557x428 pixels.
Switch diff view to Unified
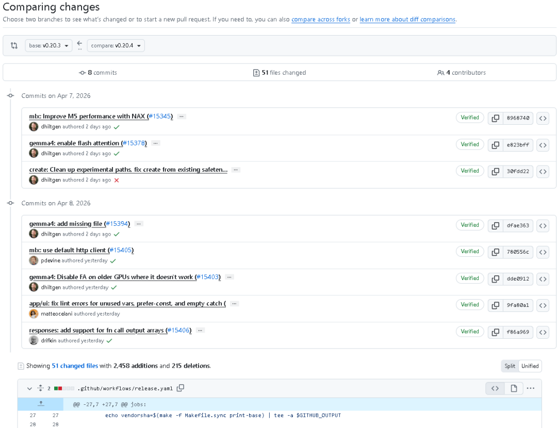click(x=530, y=366)
